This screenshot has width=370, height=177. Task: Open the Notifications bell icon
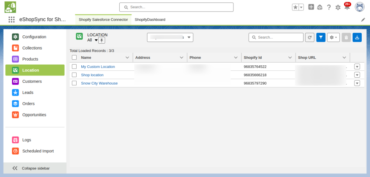pos(347,7)
